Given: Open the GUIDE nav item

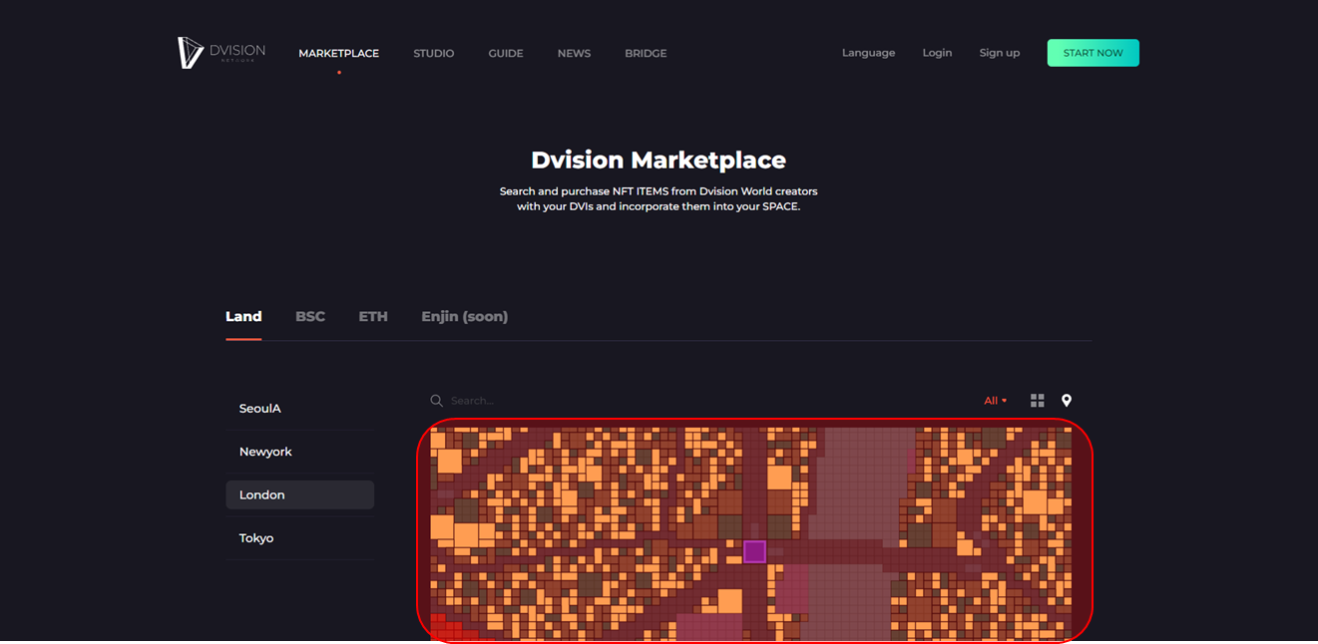Looking at the screenshot, I should click(506, 54).
